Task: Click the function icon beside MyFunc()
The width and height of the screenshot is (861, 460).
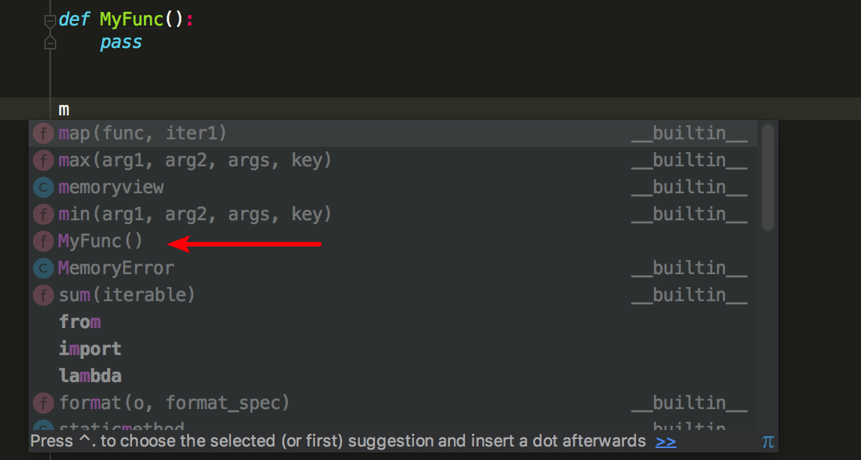Action: [x=43, y=241]
